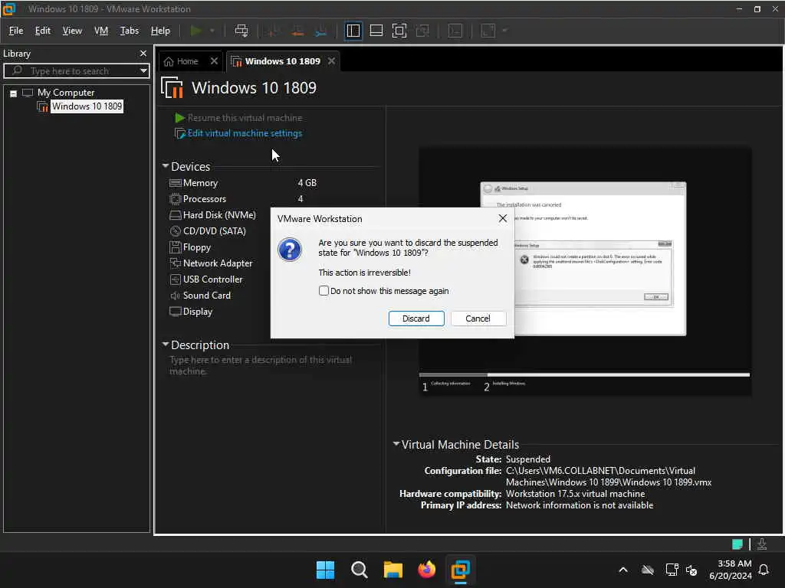Screen dimensions: 785x588
Task: Close the Home tab
Action: tap(215, 61)
